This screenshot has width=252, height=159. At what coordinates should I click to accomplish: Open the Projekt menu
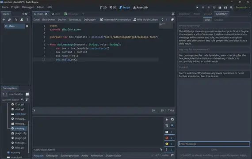tap(15, 7)
